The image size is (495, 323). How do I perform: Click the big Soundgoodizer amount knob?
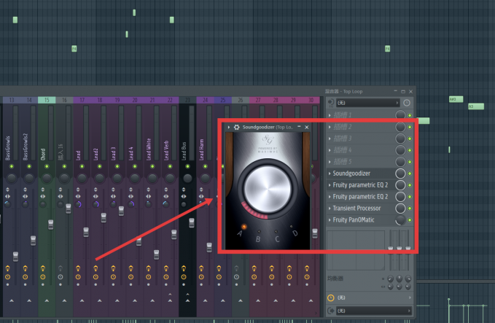click(x=268, y=189)
